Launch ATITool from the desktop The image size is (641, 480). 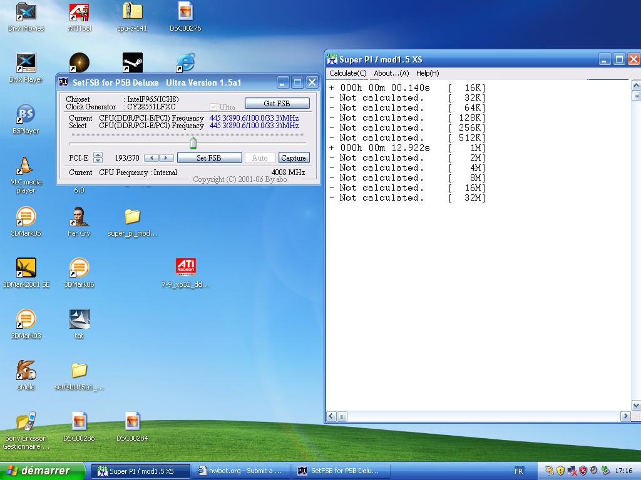pos(79,17)
